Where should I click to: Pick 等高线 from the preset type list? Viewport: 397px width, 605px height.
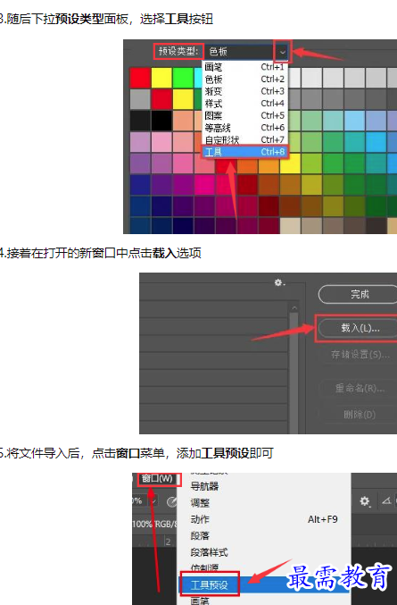point(244,127)
